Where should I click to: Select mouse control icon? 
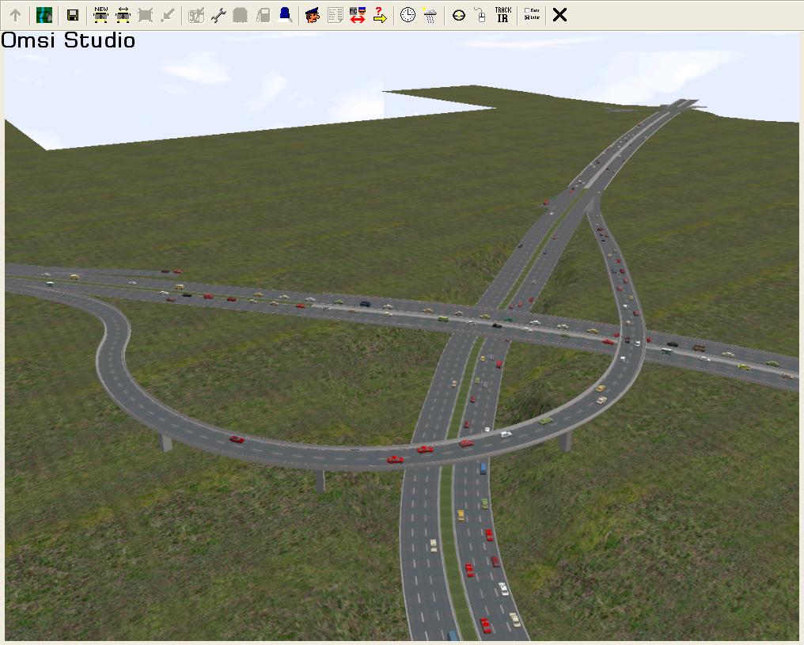point(480,15)
